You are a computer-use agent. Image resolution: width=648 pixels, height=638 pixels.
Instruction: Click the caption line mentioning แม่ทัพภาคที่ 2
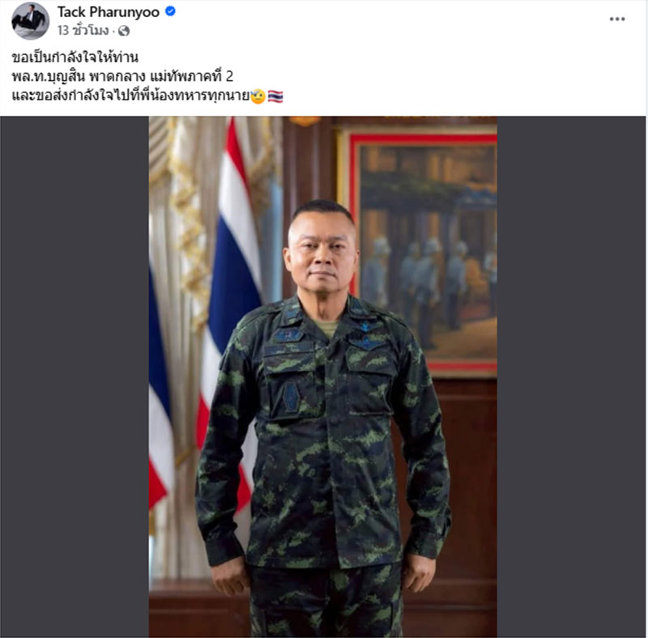122,76
